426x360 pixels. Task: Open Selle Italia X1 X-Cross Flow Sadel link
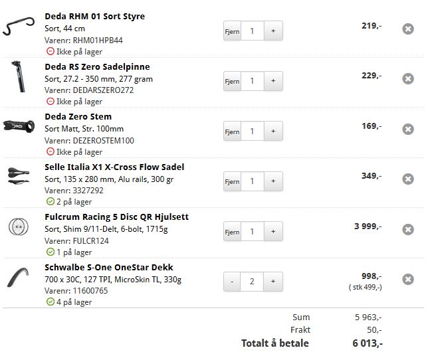tap(114, 167)
